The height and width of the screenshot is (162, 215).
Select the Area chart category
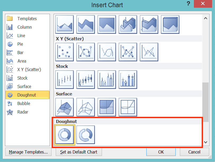click(27, 61)
